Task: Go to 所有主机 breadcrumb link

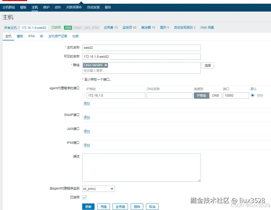Action: click(11, 28)
